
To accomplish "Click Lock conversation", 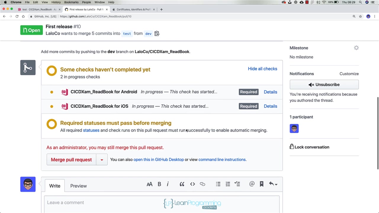I will [x=309, y=147].
